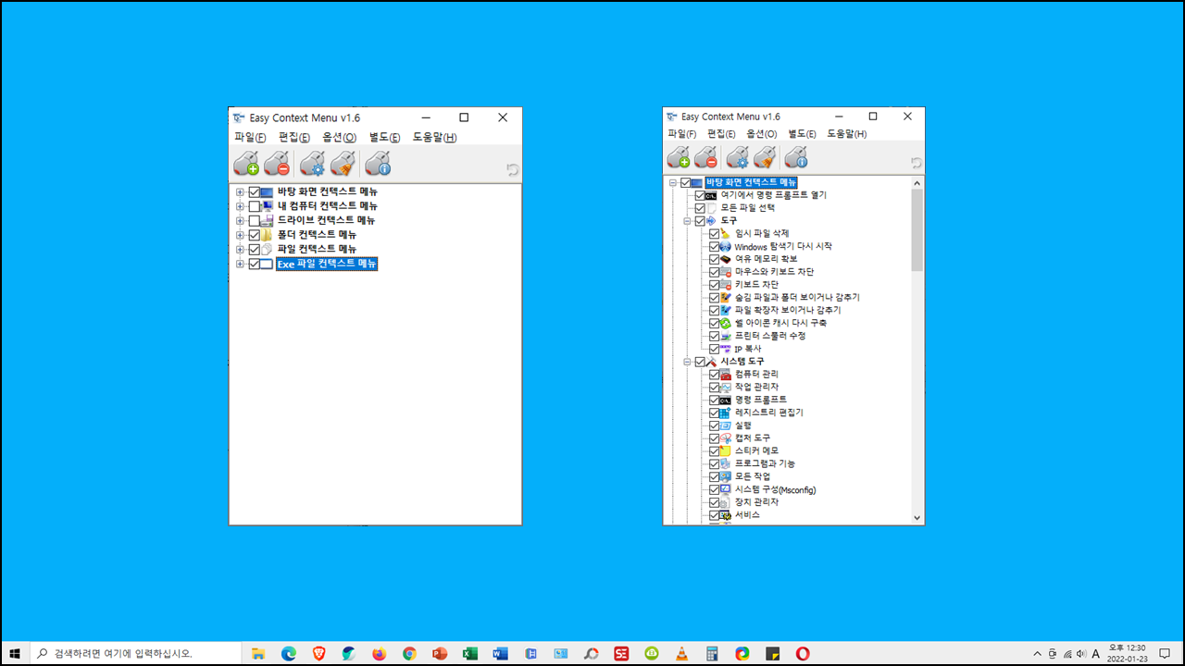Image resolution: width=1185 pixels, height=666 pixels.
Task: Click scroll-up arrow in expanded-tree window
Action: click(x=917, y=182)
